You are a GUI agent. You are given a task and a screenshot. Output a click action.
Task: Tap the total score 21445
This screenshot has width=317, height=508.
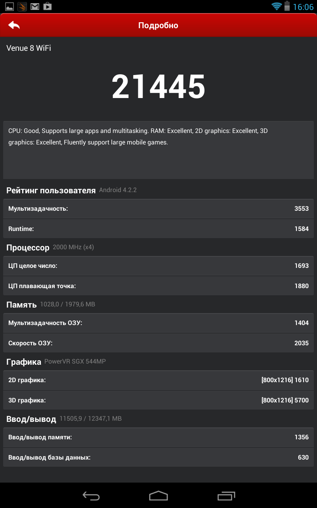pyautogui.click(x=158, y=87)
